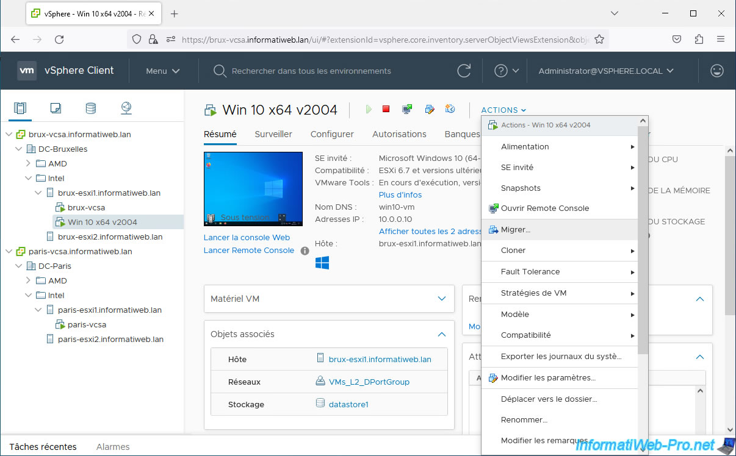Click the smiley feedback icon
This screenshot has width=736, height=456.
tap(717, 71)
